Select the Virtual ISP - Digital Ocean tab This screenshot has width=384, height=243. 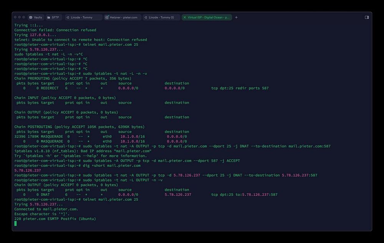coord(207,17)
